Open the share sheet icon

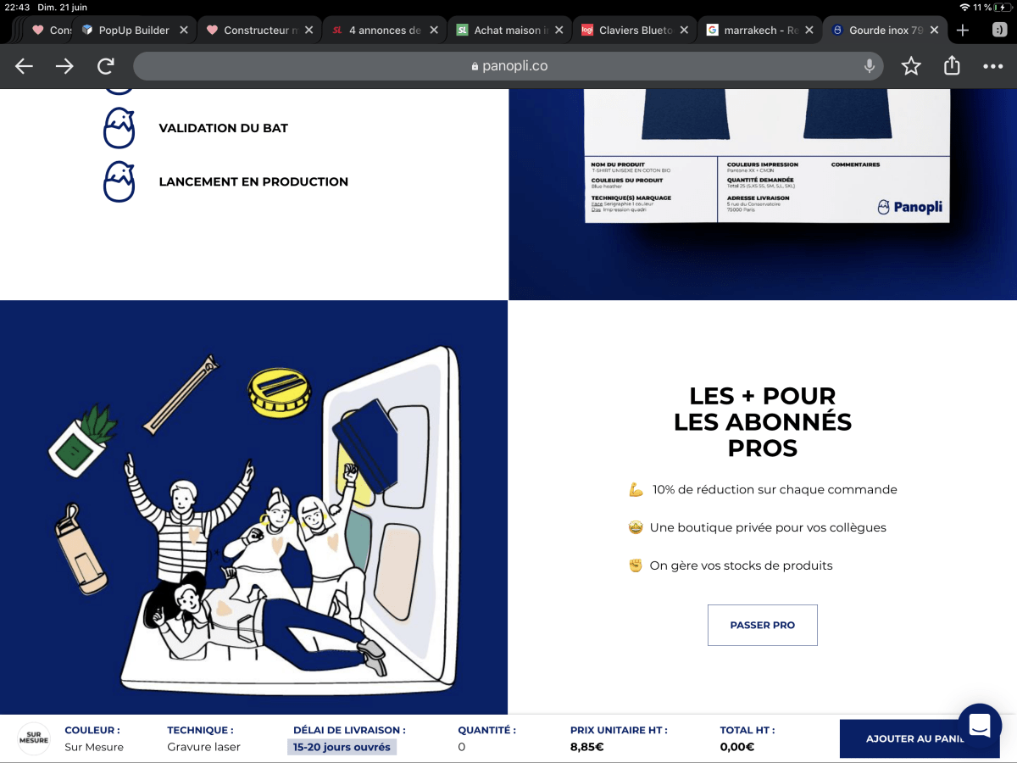click(x=951, y=66)
